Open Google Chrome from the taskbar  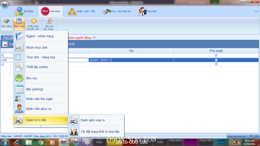(40, 142)
